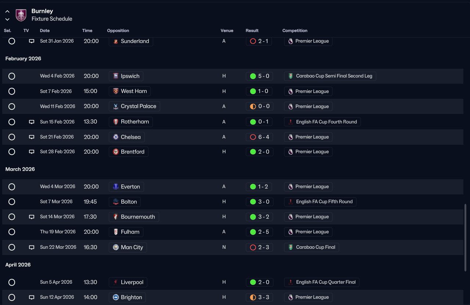Click the Man City club badge
This screenshot has height=305, width=470.
116,247
